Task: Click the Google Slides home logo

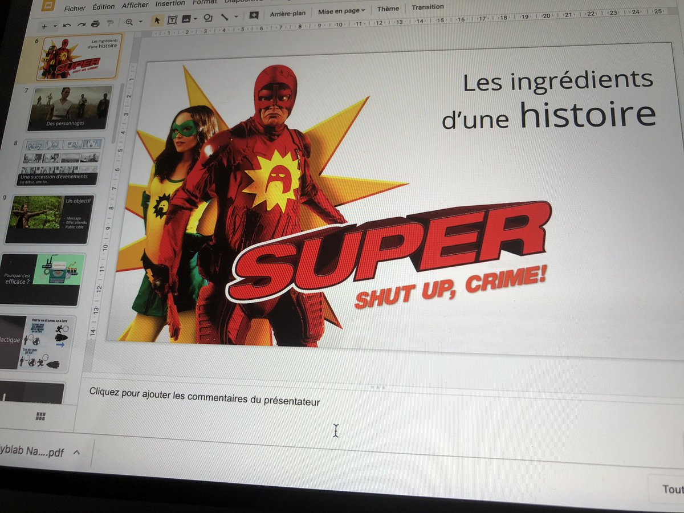Action: 47,5
